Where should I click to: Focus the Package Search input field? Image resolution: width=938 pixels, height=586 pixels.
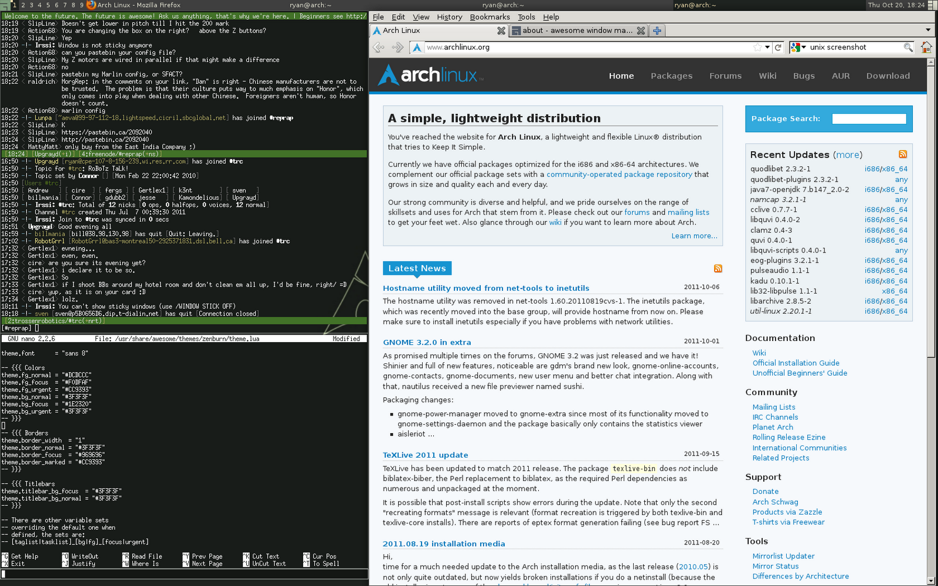pyautogui.click(x=869, y=119)
